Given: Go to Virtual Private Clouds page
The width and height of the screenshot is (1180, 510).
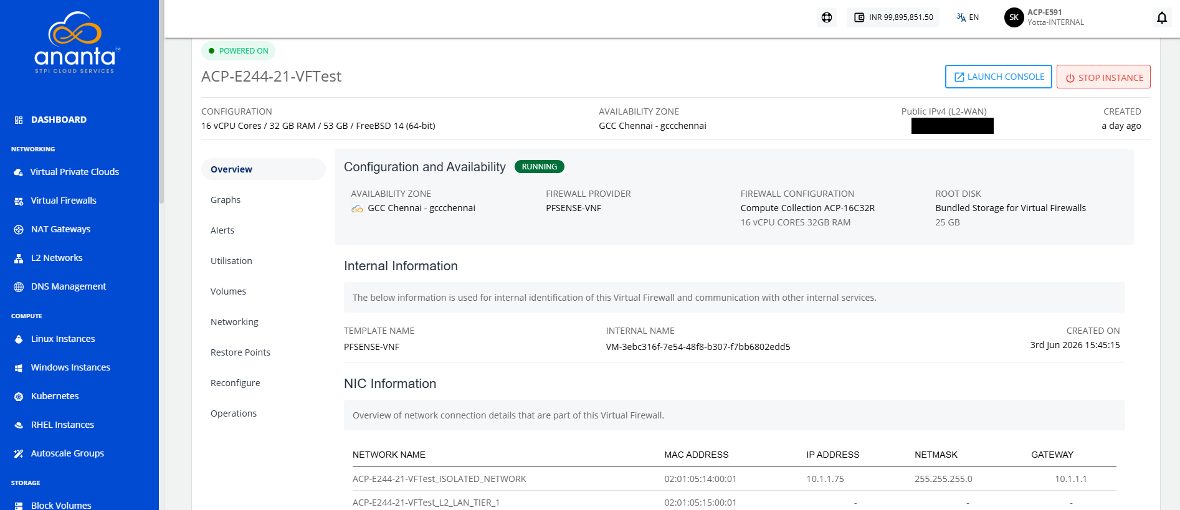Looking at the screenshot, I should pyautogui.click(x=75, y=172).
